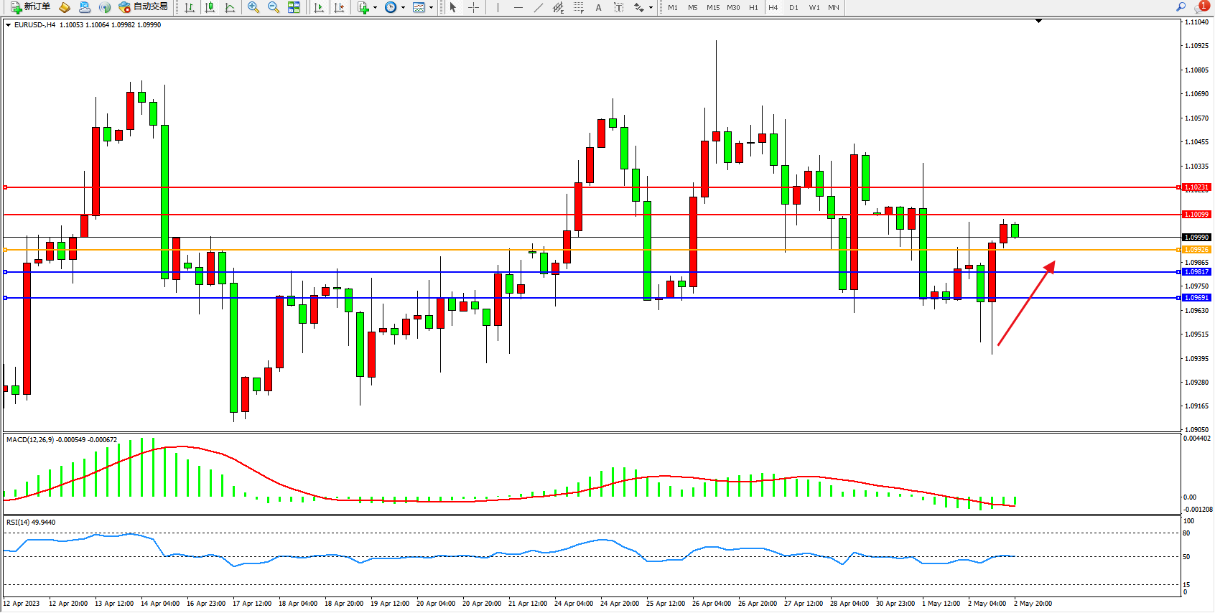Toggle the AutoTrading (自动交易) button

tap(143, 7)
